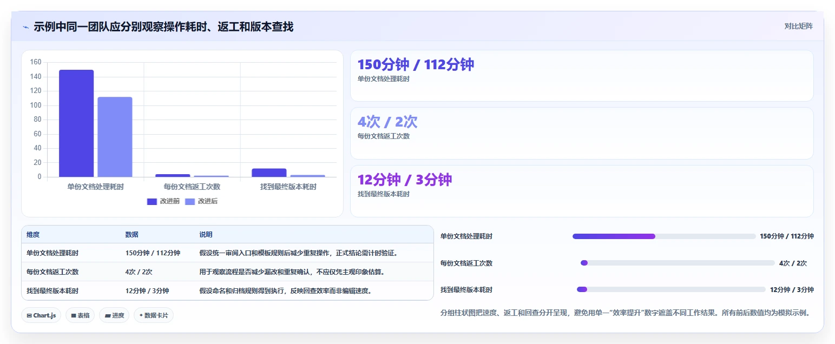Click the dashboard title 示例中同一团队应分别观察
Image resolution: width=835 pixels, height=344 pixels.
pos(163,27)
